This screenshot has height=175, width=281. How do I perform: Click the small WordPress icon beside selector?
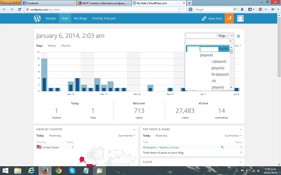[238, 36]
